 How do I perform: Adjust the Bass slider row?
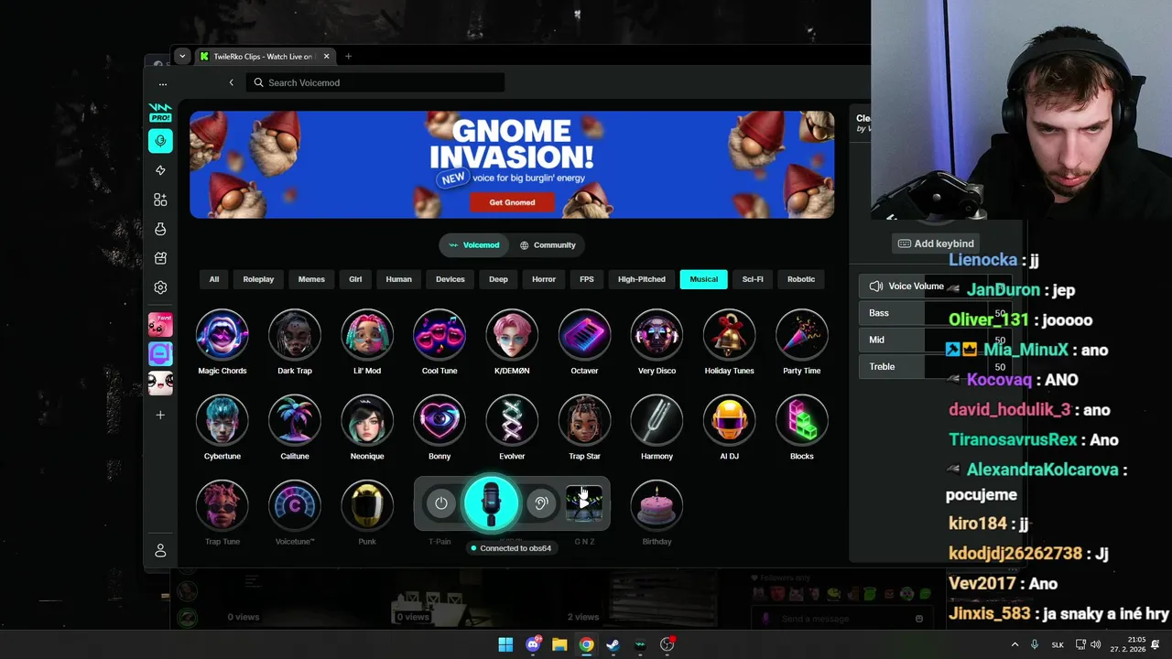[x=934, y=313]
